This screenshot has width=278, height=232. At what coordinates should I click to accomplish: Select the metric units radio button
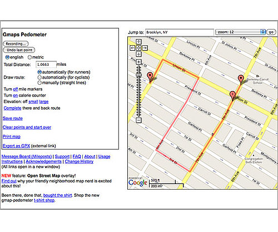click(29, 57)
